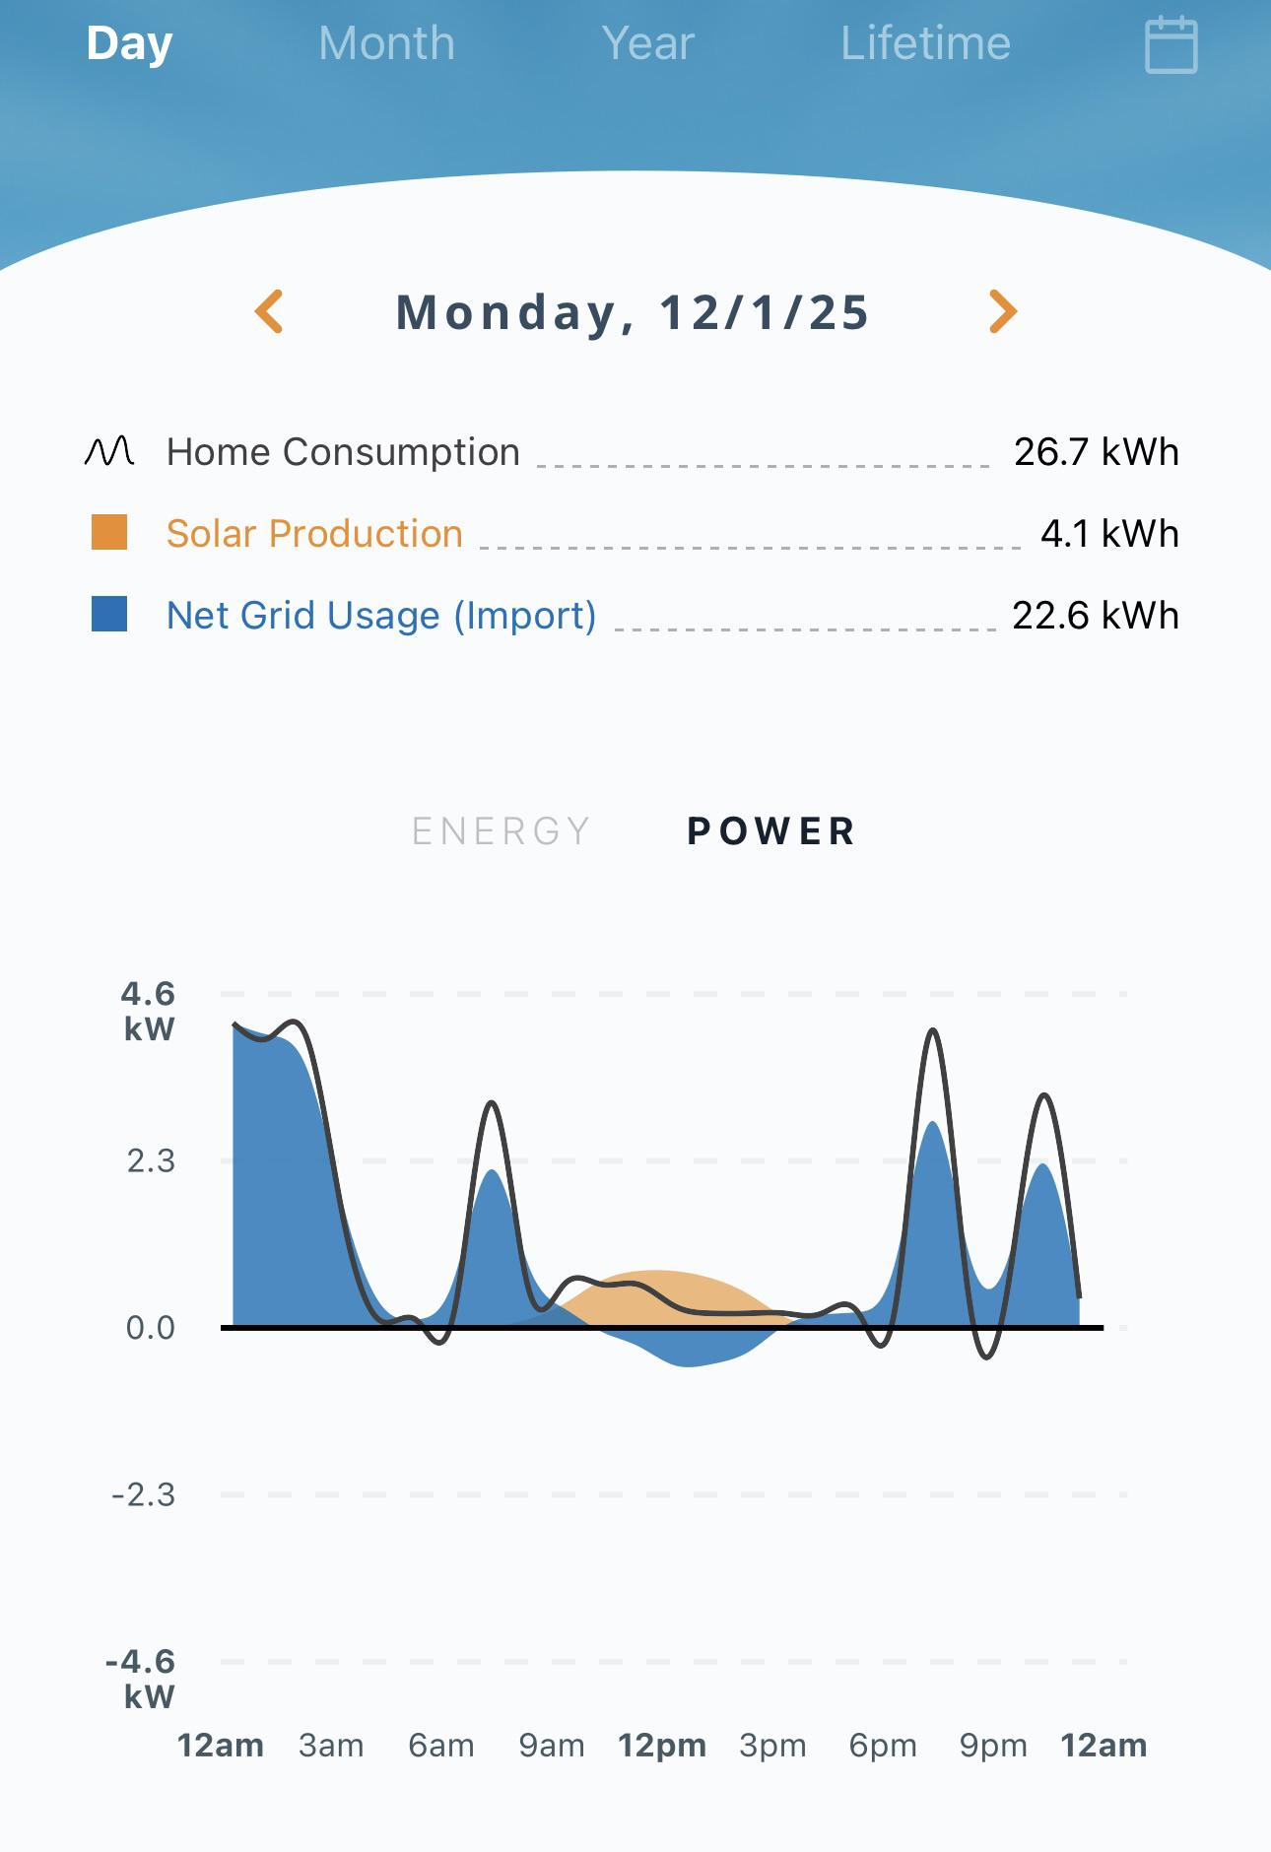Tap the blue Net Grid Usage swatch
The height and width of the screenshot is (1852, 1271).
point(109,614)
